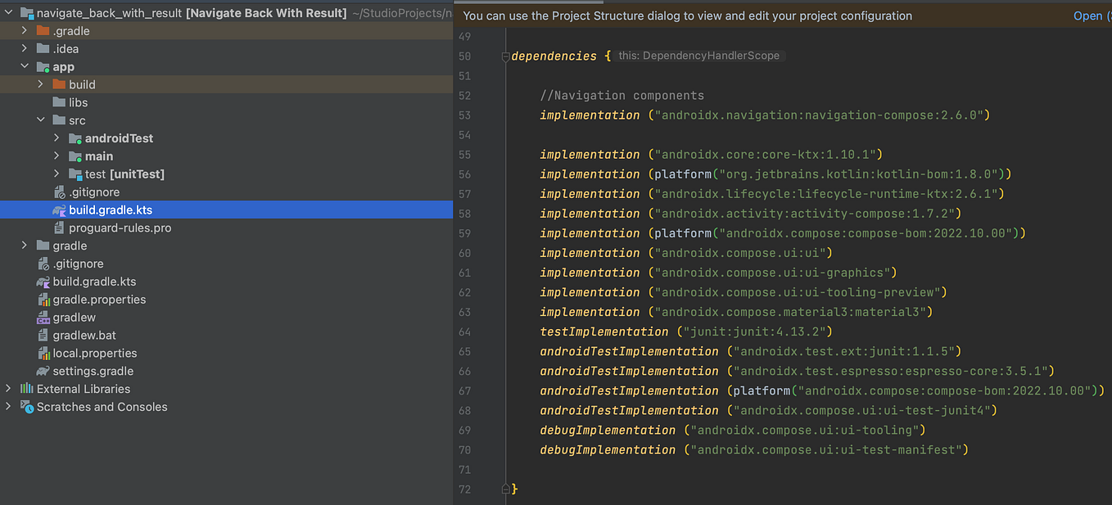
Task: Click the gradlew script file icon
Action: click(43, 318)
